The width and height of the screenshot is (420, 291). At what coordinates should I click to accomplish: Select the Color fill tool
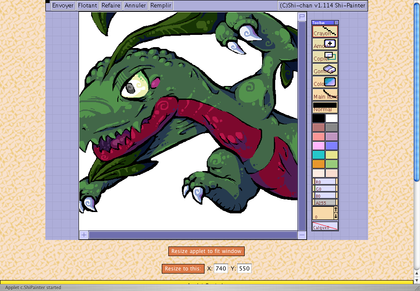point(325,82)
